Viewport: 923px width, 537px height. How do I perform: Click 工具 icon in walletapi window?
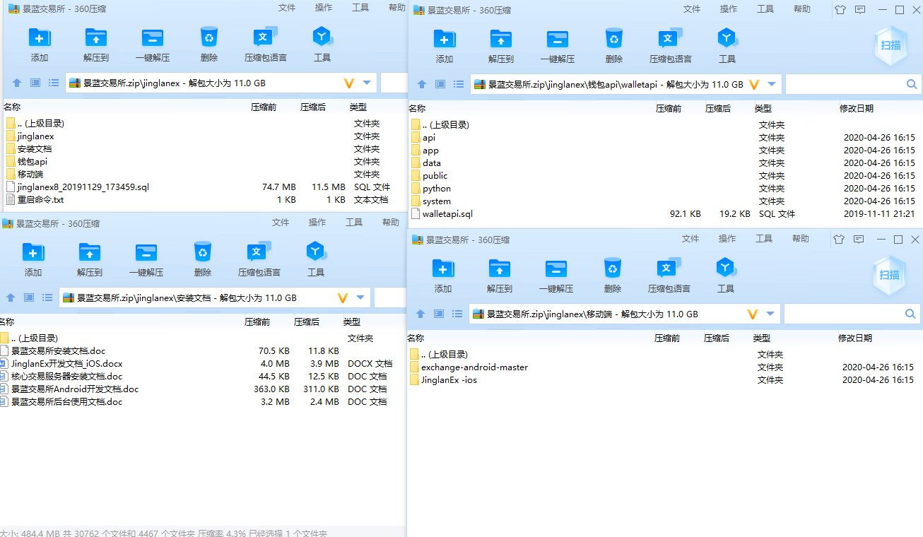pyautogui.click(x=727, y=39)
